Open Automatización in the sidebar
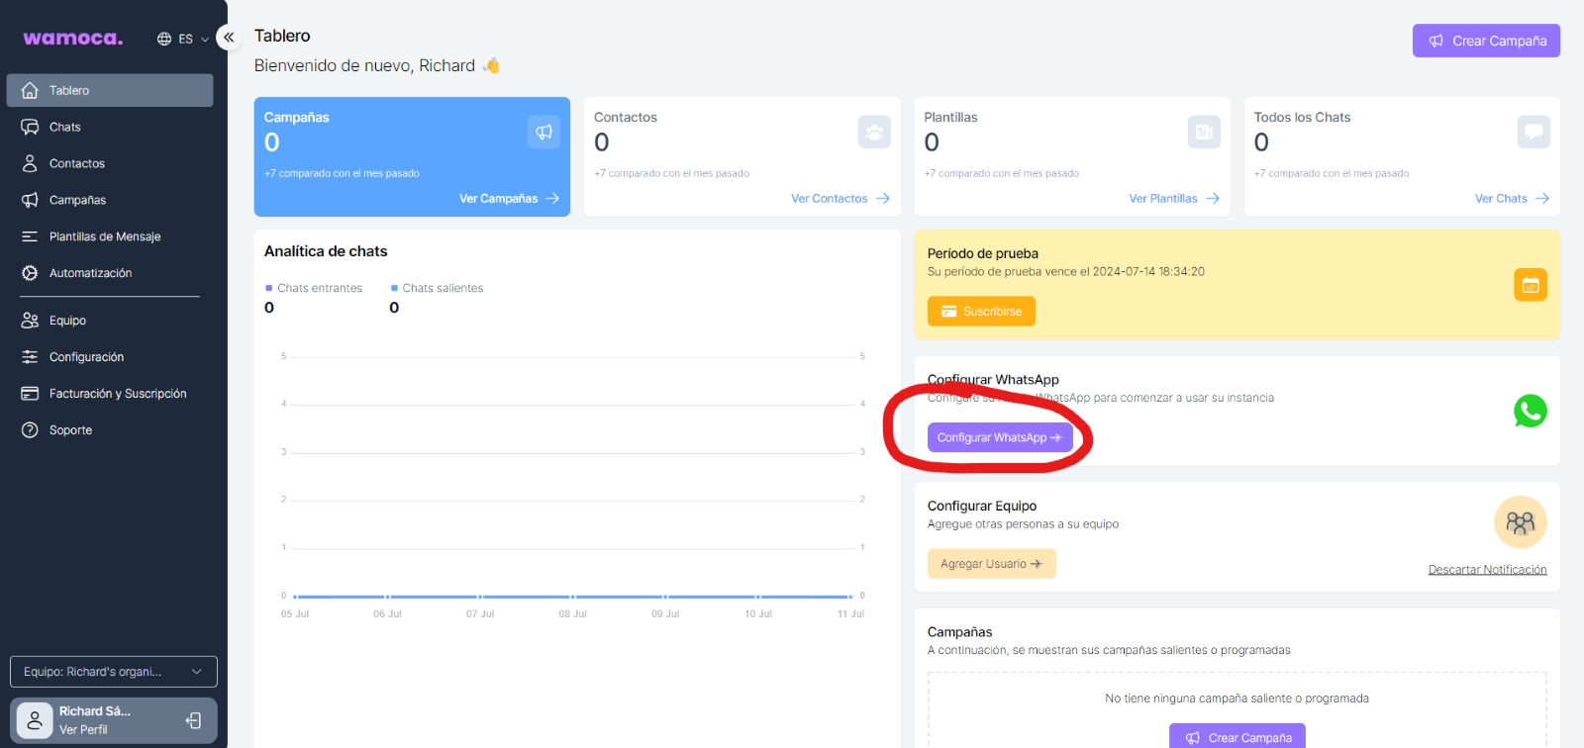Image resolution: width=1584 pixels, height=748 pixels. point(90,273)
